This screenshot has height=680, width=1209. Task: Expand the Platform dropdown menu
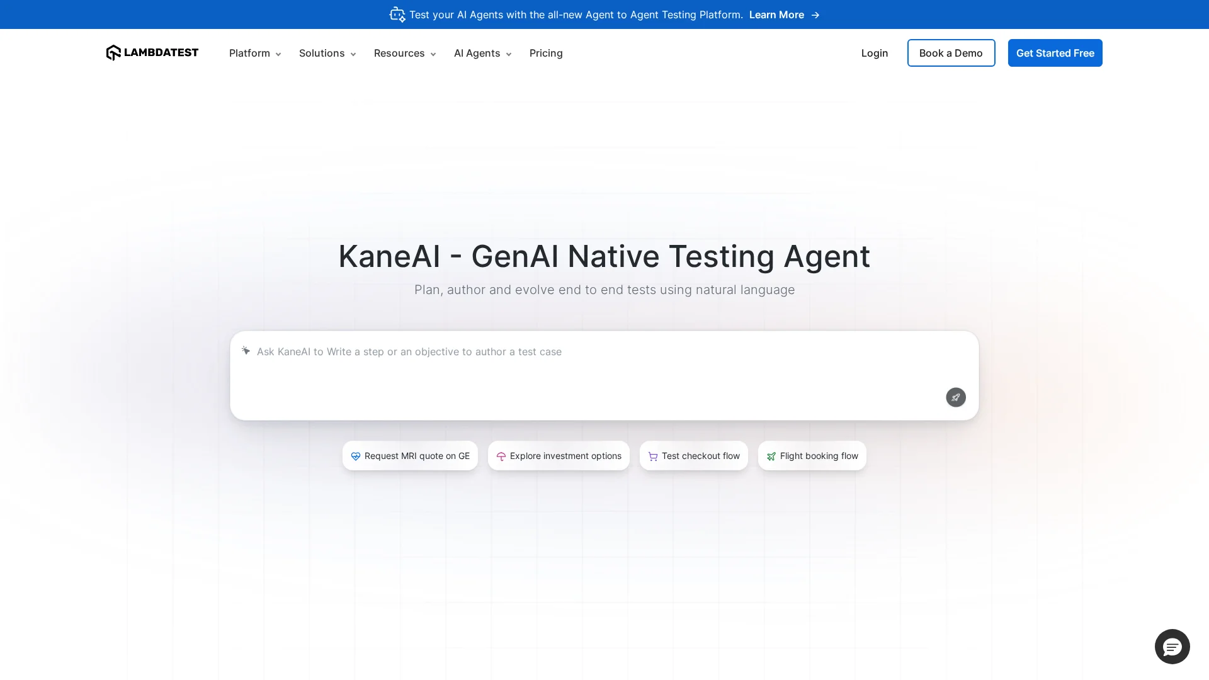coord(255,54)
